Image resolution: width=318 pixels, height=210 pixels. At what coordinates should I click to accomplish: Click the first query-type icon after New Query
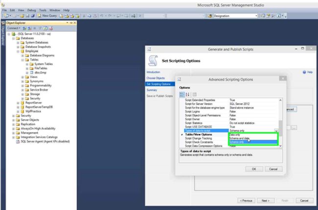[x=61, y=16]
